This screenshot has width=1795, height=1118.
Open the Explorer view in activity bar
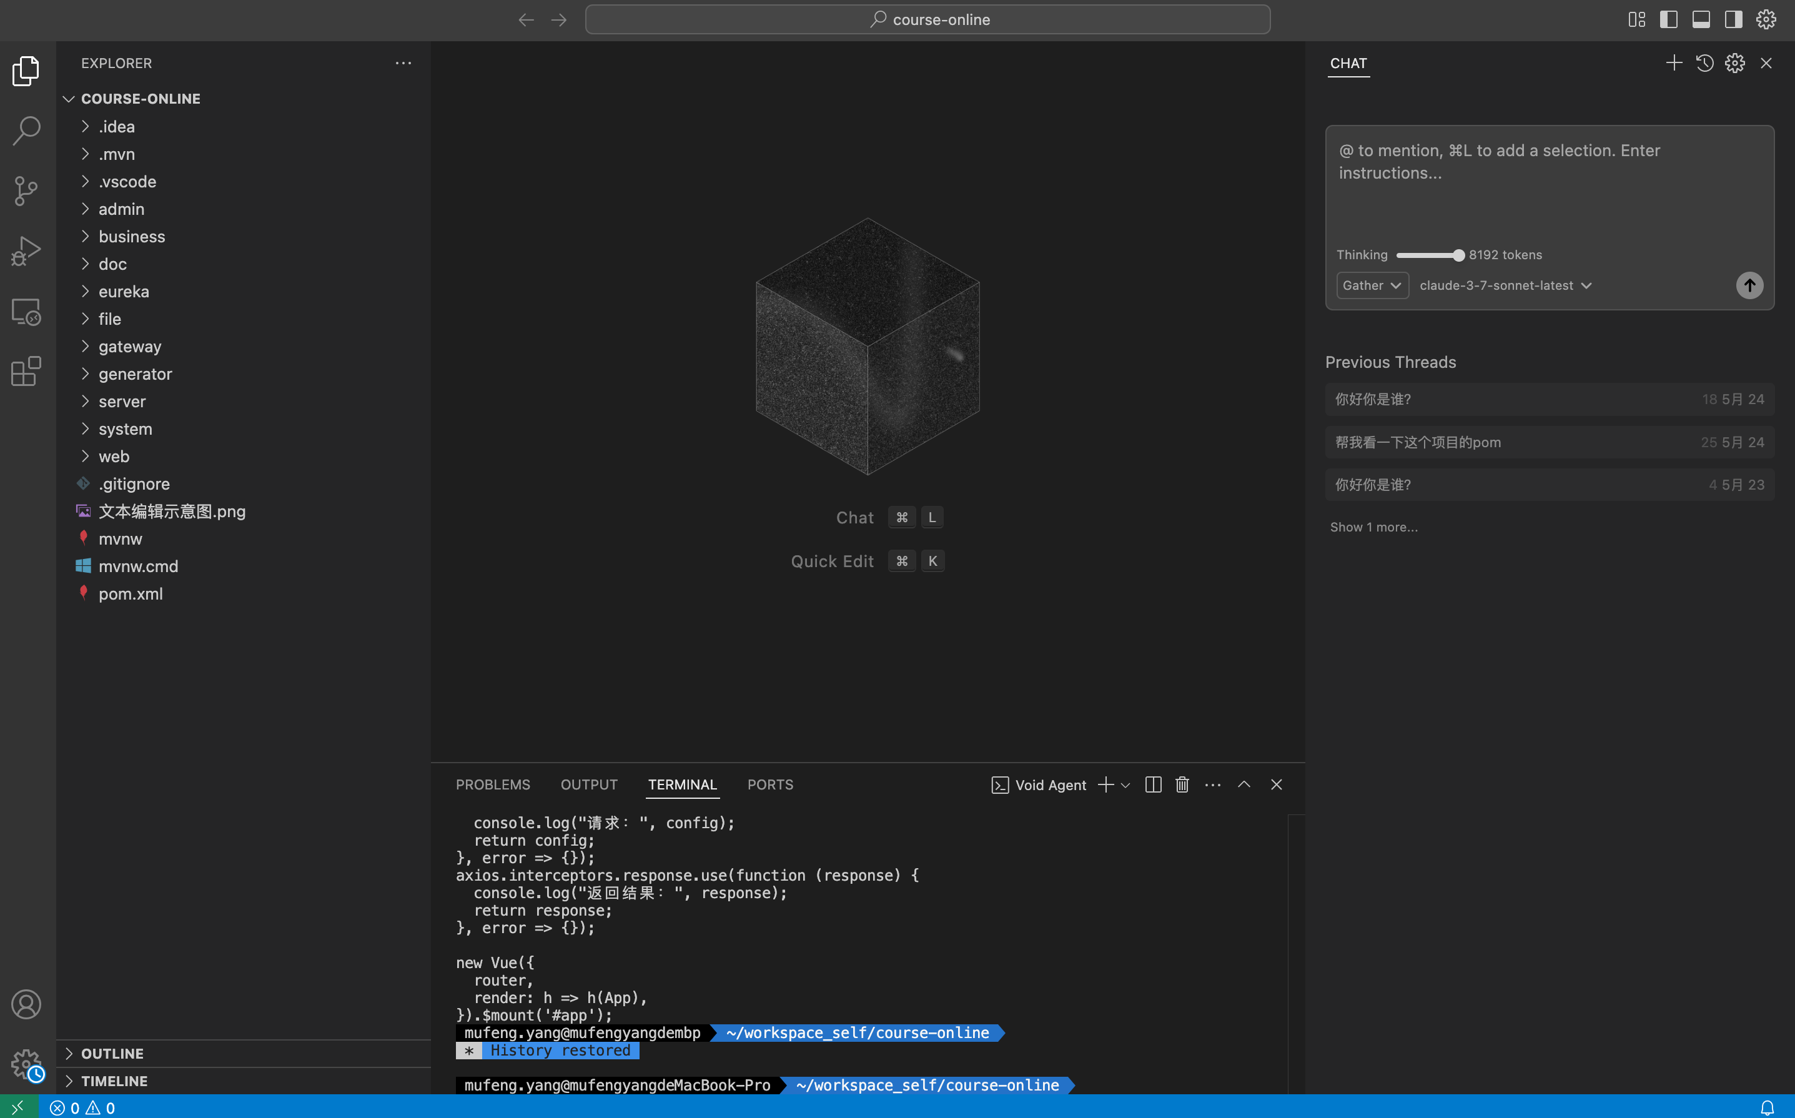click(x=27, y=71)
